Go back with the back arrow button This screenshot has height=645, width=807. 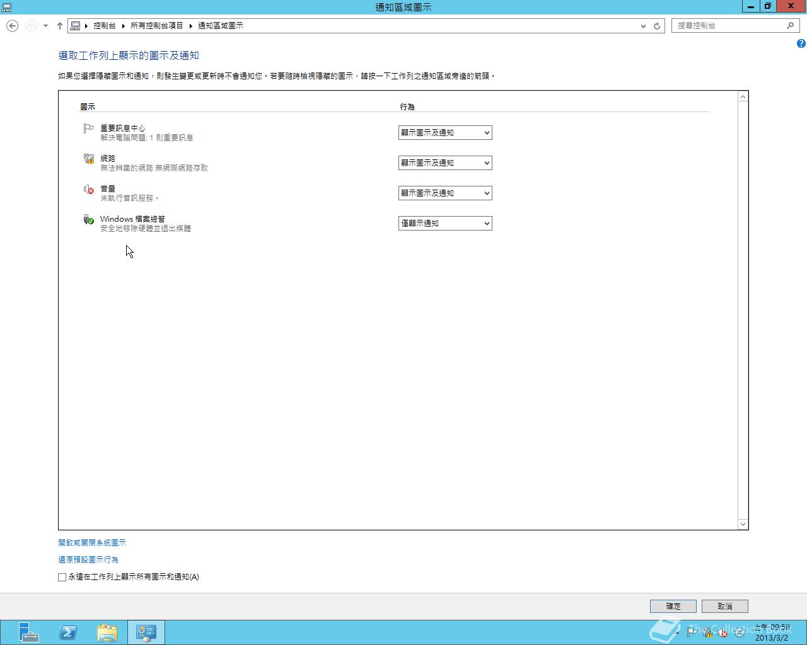pyautogui.click(x=12, y=26)
